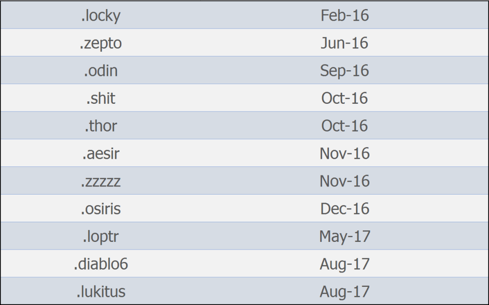Click the .zzzzz extension cell
This screenshot has width=489, height=305.
100,181
